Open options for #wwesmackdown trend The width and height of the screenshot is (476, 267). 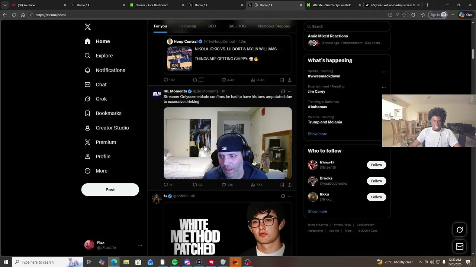tap(384, 72)
